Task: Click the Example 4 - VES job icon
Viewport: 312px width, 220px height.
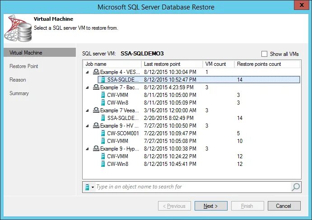Action: coord(96,72)
